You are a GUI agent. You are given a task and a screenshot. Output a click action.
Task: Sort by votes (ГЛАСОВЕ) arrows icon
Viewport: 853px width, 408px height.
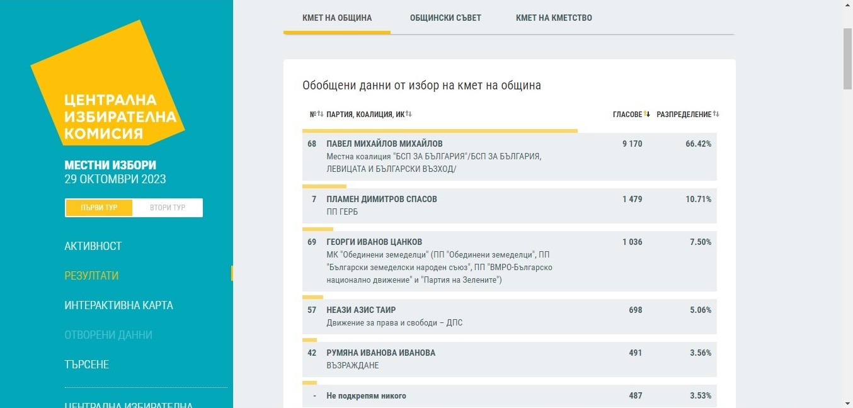(x=646, y=114)
